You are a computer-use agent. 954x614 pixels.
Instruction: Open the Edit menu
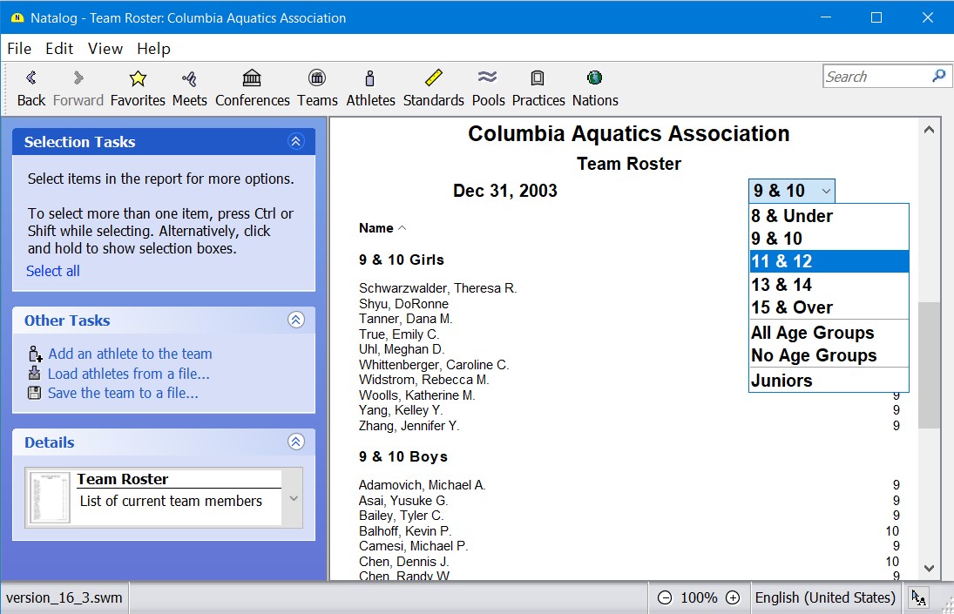[x=59, y=49]
